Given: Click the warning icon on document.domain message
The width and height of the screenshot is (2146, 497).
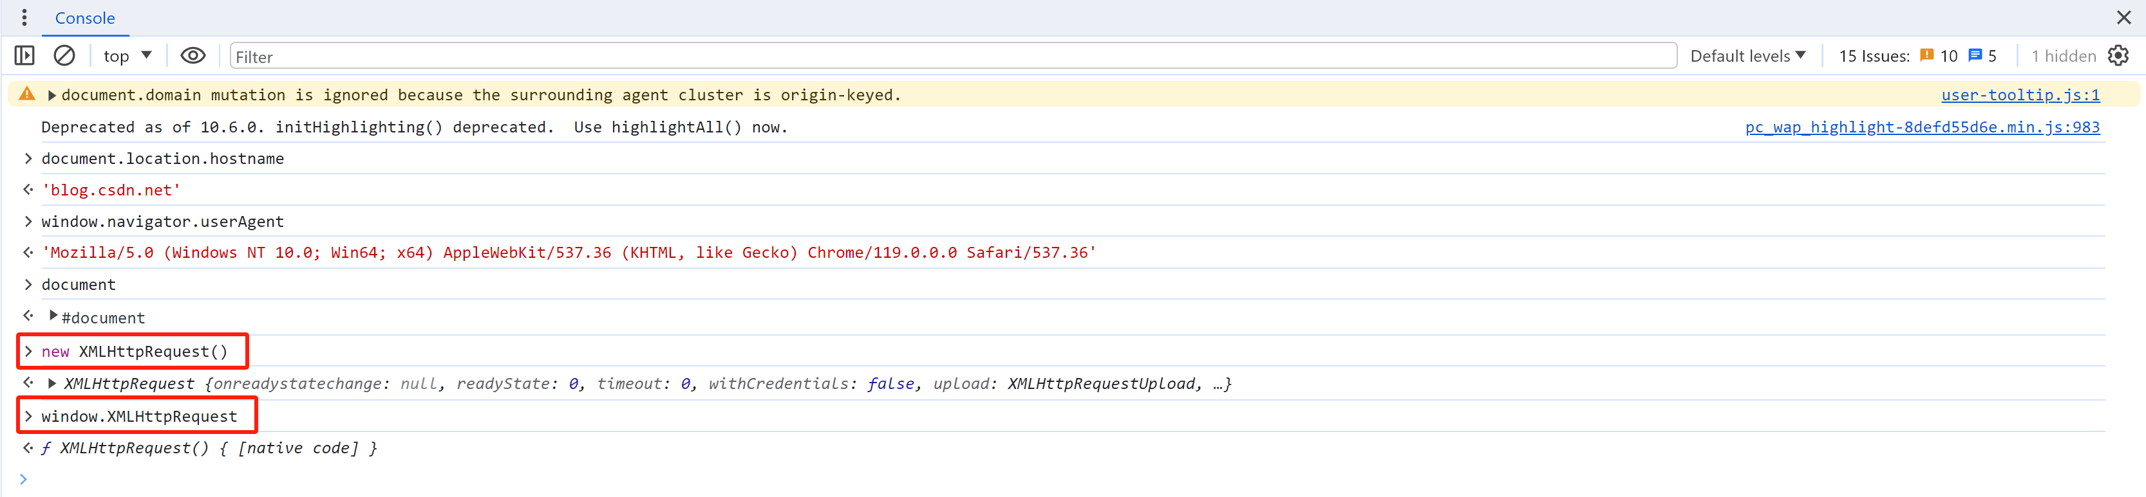Looking at the screenshot, I should tap(28, 94).
